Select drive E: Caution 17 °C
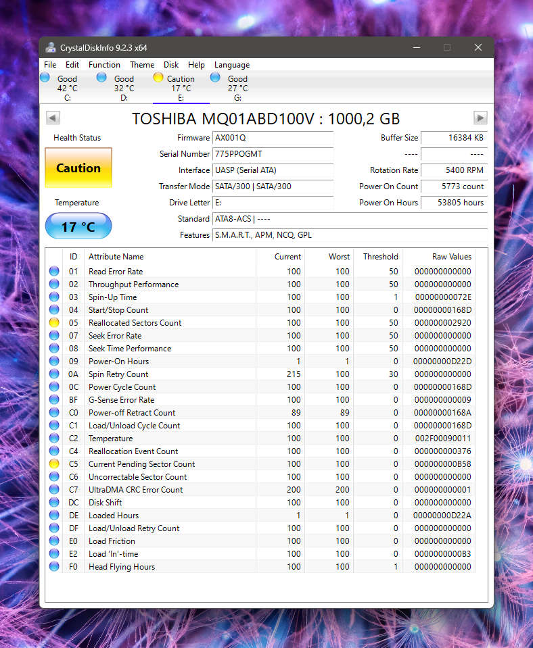 (x=181, y=88)
